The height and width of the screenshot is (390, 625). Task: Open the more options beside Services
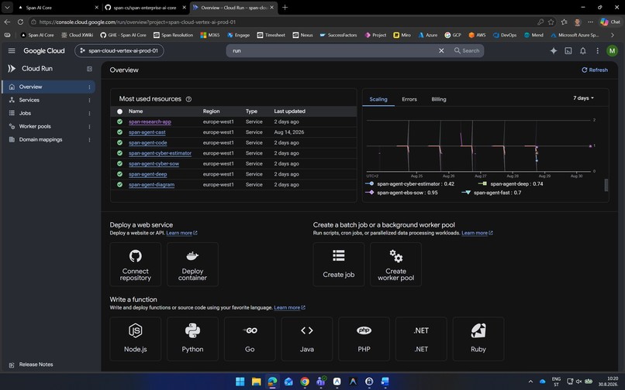point(89,101)
